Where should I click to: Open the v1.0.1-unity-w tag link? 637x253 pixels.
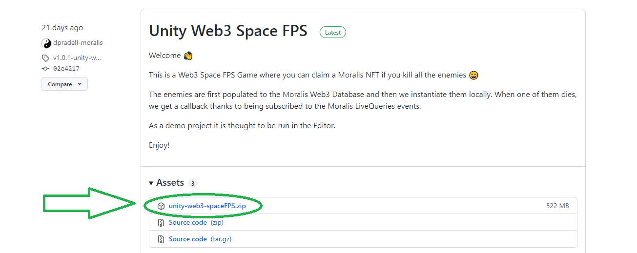coord(77,58)
